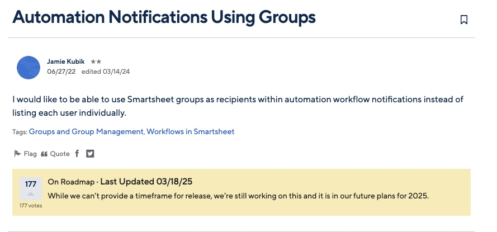Flag this post

[25, 154]
